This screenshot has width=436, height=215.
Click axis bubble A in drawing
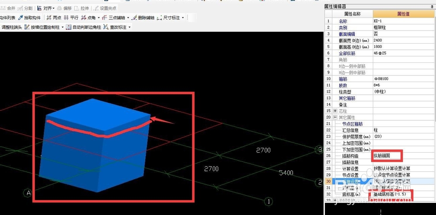[27, 193]
